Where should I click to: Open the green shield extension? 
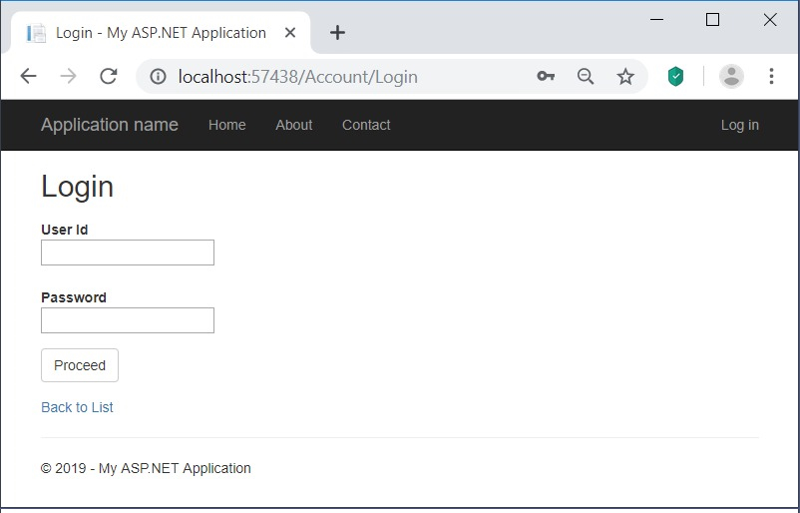coord(675,77)
